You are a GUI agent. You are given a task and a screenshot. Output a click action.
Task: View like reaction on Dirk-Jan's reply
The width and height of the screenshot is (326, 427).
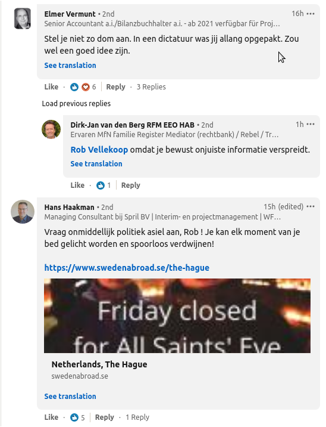point(101,185)
